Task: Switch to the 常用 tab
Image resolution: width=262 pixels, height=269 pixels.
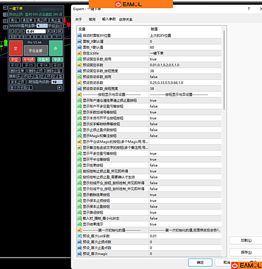Action: coord(92,20)
